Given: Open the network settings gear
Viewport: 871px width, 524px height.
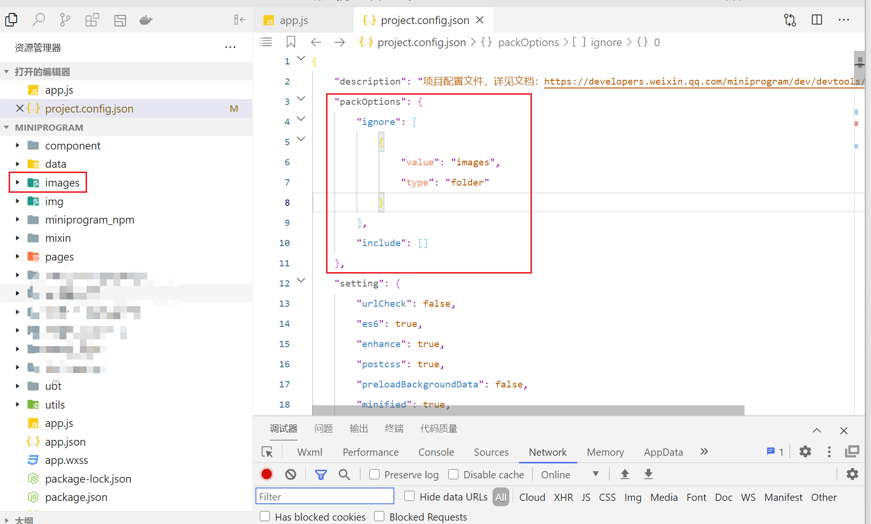Looking at the screenshot, I should pos(852,474).
